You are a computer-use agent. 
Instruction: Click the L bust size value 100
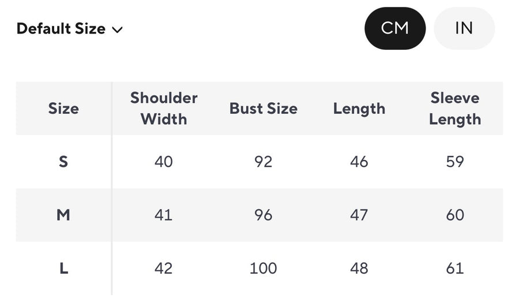point(264,268)
